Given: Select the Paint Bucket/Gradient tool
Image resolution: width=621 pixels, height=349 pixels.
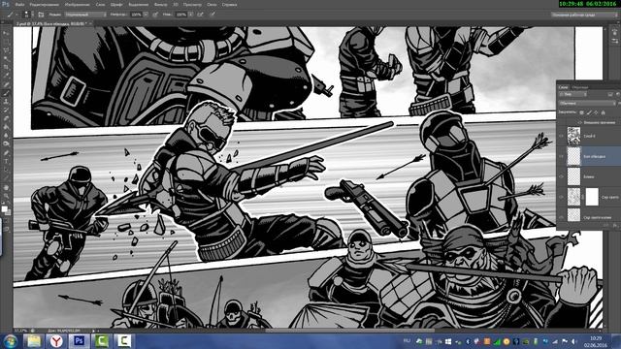Looking at the screenshot, I should coord(7,127).
